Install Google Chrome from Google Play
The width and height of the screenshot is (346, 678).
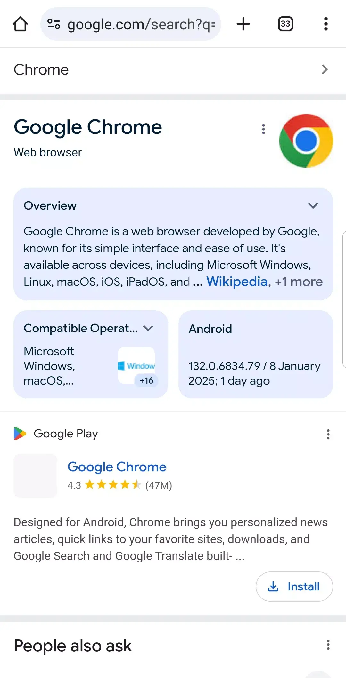coord(294,586)
